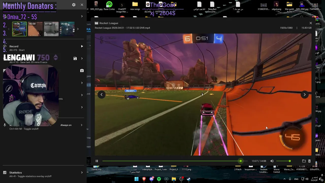Adjust the video player volume slider
The width and height of the screenshot is (325, 183).
283,161
